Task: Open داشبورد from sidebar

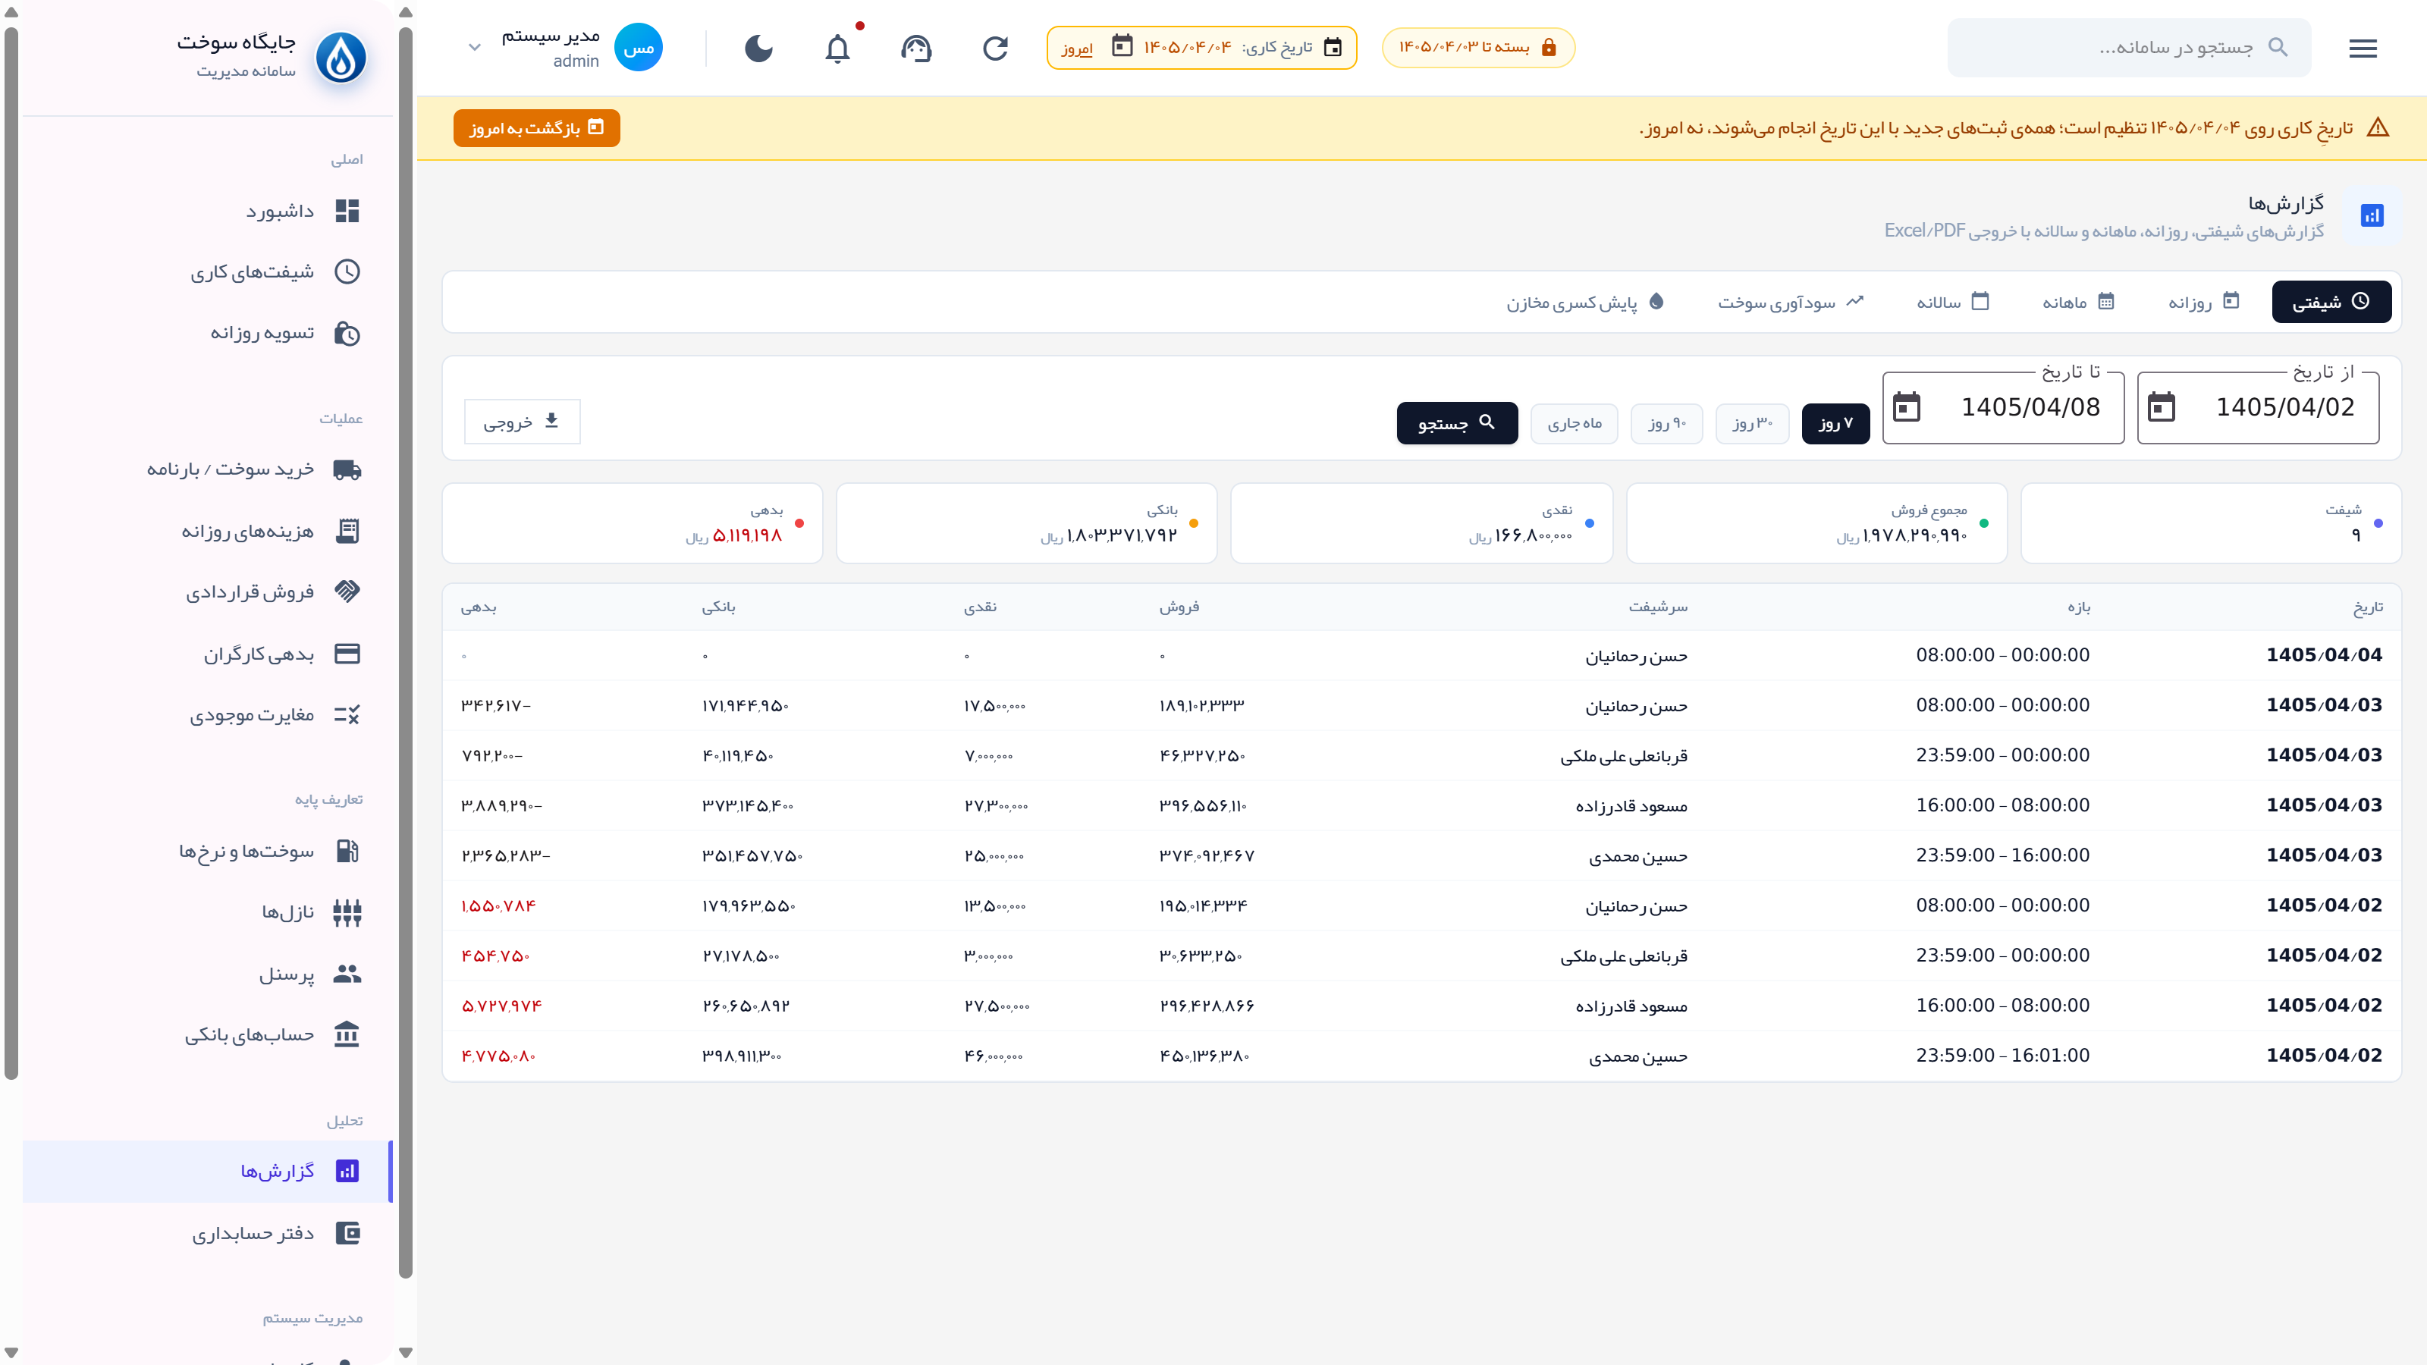Action: click(x=207, y=210)
